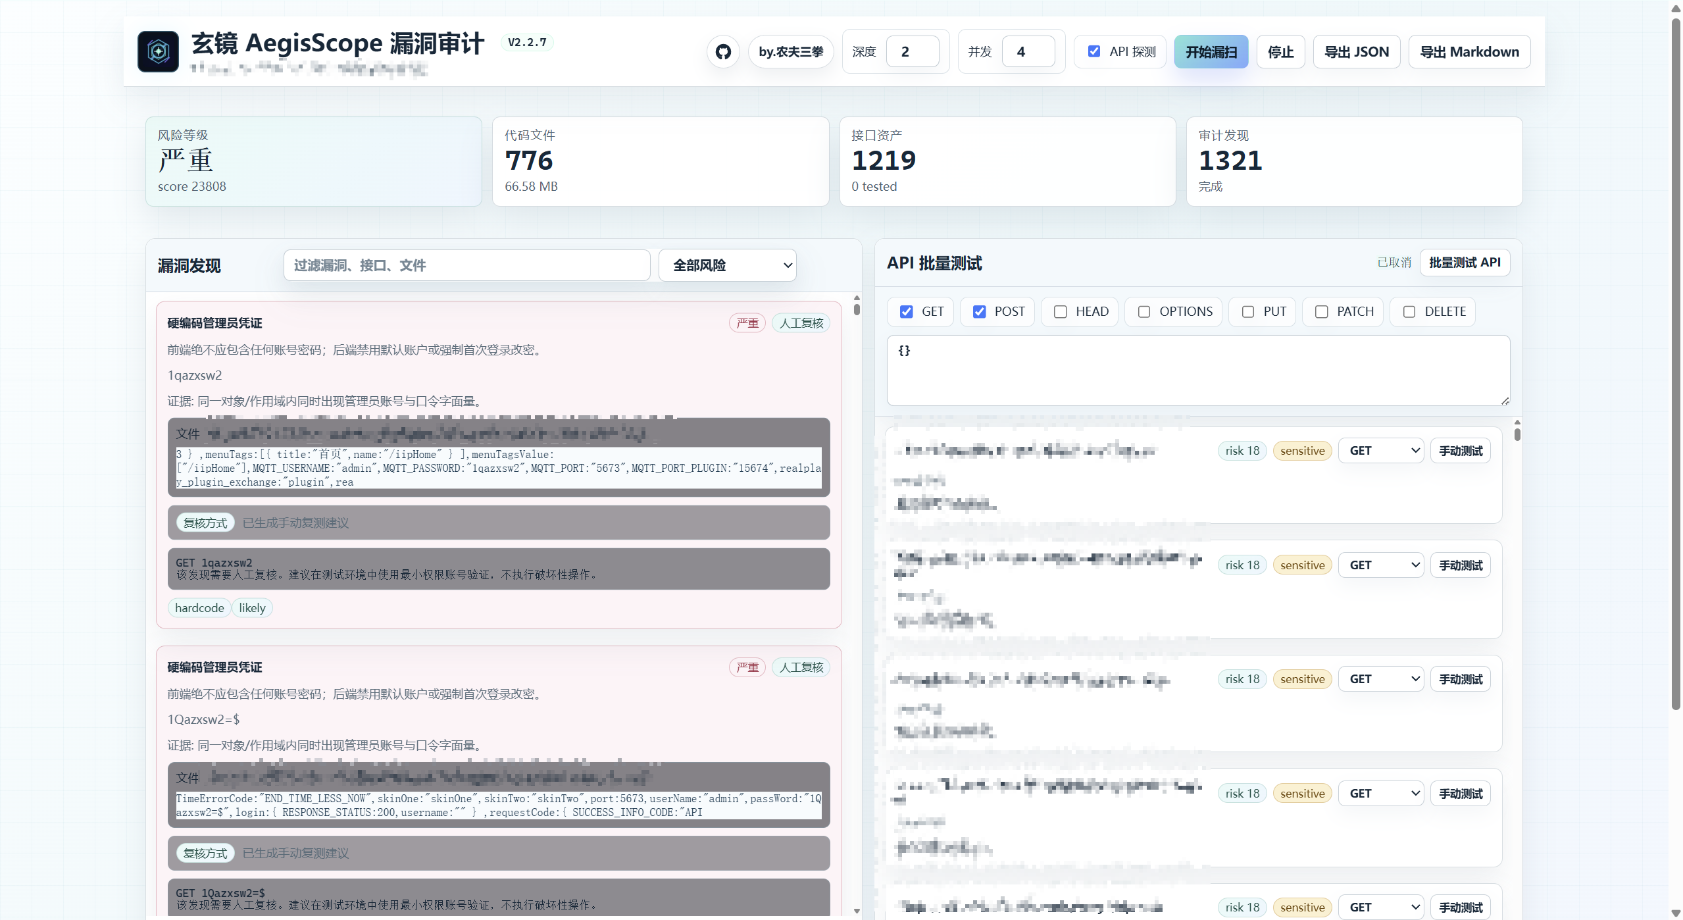The width and height of the screenshot is (1683, 920).
Task: Click the AegisScope shield logo
Action: (x=158, y=51)
